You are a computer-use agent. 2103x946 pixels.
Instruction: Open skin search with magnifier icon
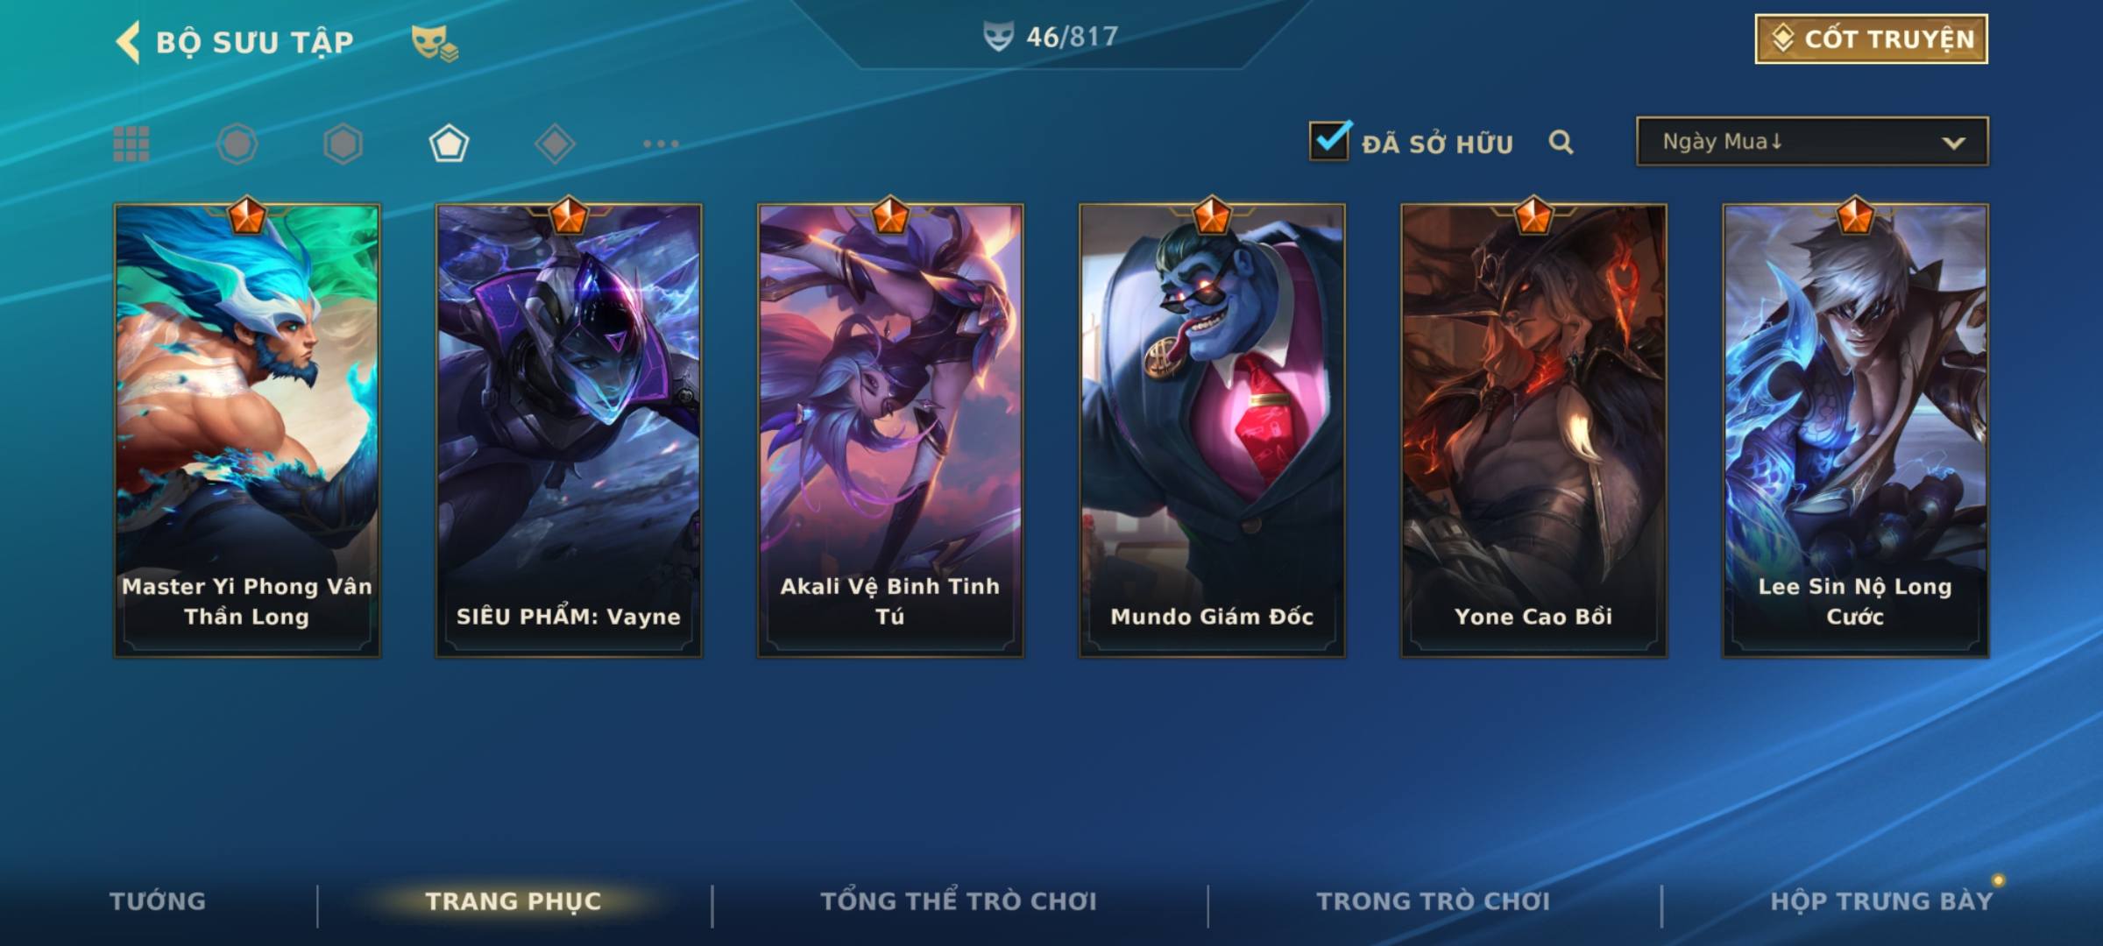pyautogui.click(x=1561, y=142)
